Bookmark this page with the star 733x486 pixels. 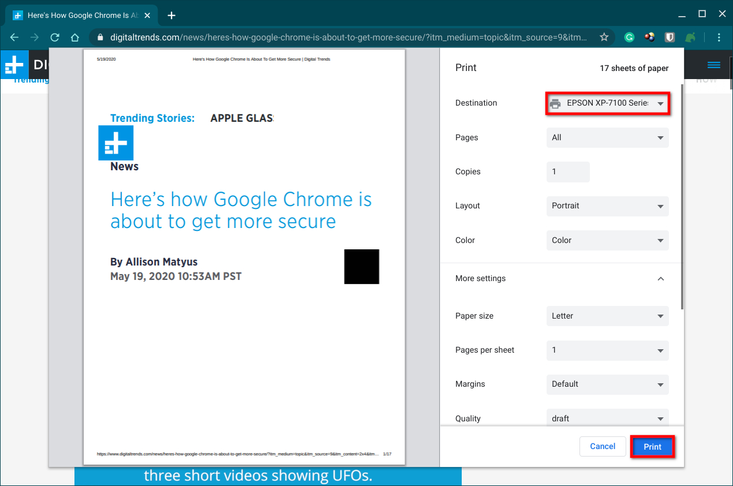click(604, 38)
